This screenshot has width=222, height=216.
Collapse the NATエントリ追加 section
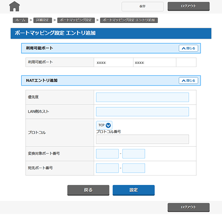pos(188,81)
